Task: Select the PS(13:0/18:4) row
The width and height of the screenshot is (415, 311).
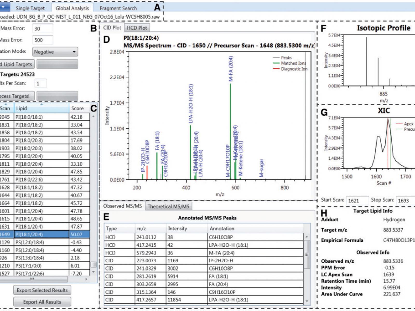Action: click(45, 258)
